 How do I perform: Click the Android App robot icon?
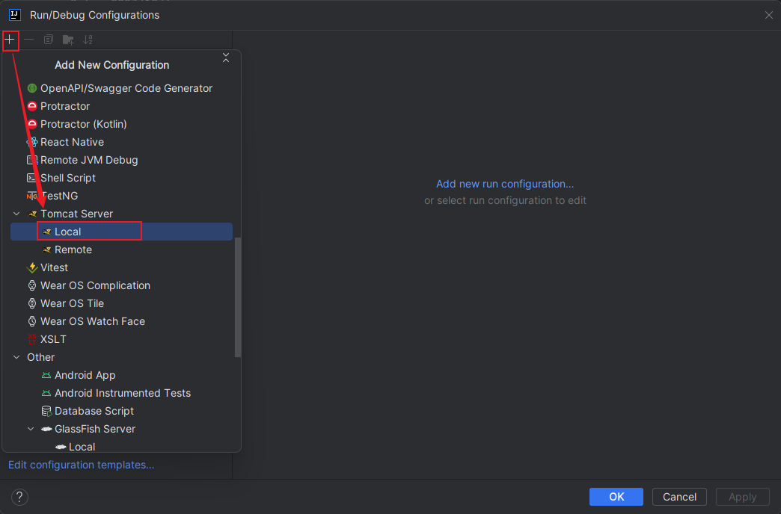click(46, 375)
